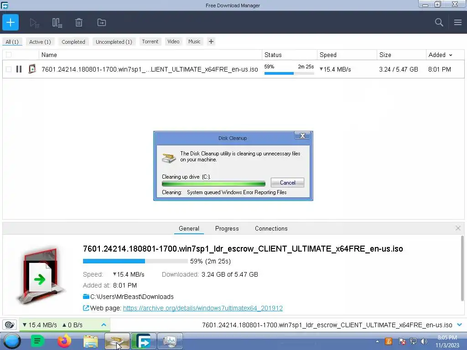Screen dimensions: 467x350
Task: Click the Disk Cleanup green progress bar
Action: pos(213,184)
